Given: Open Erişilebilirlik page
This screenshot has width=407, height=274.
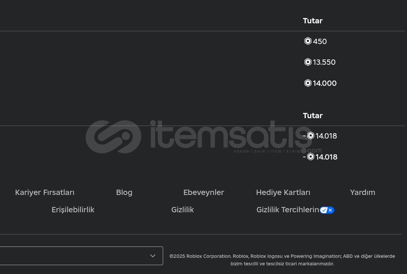Looking at the screenshot, I should coord(73,210).
